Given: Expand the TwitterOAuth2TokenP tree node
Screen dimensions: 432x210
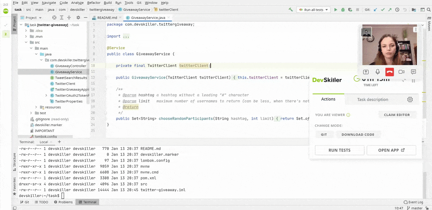Looking at the screenshot, I should 47,95.
